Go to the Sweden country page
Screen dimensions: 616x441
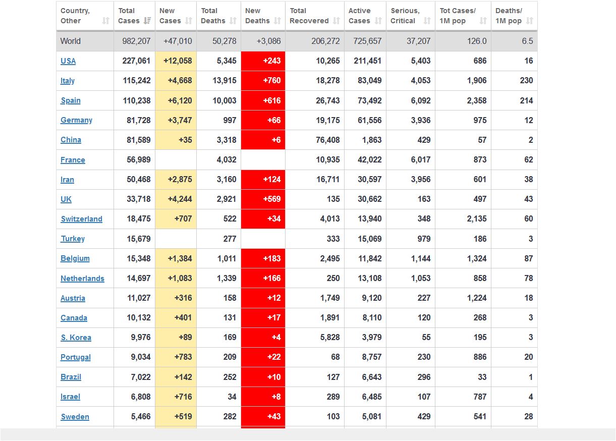tap(75, 417)
